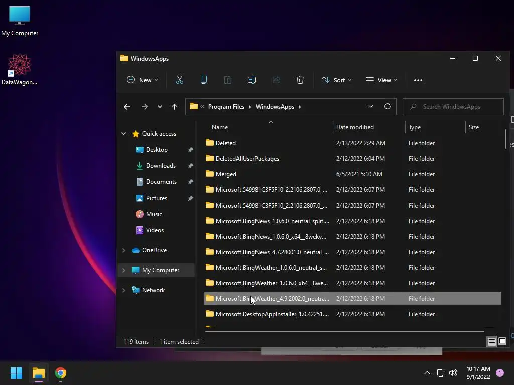The image size is (514, 385).
Task: Open Desktop in Quick access
Action: [x=157, y=149]
